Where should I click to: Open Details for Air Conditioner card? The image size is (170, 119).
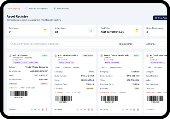150,110
